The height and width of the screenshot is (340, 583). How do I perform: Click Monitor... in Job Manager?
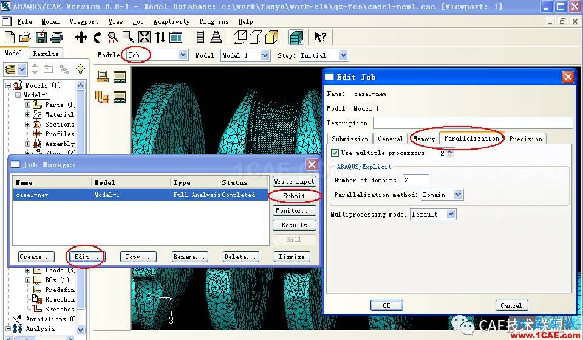coord(294,211)
